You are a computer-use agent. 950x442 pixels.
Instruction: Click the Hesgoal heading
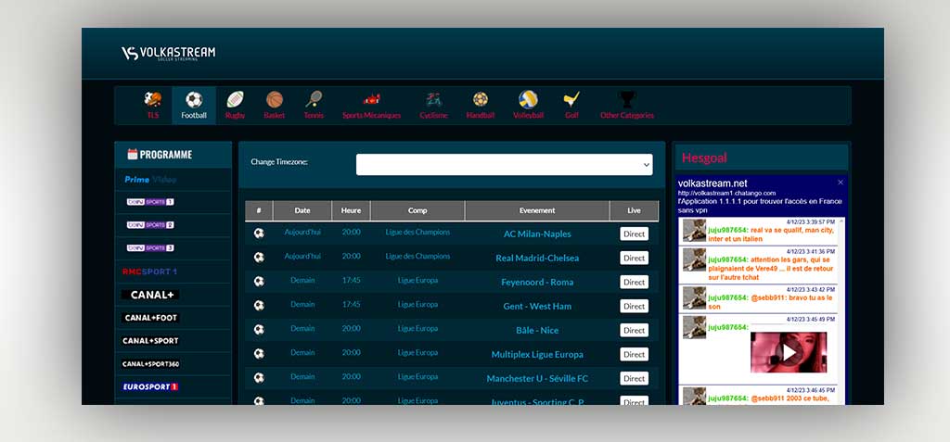click(704, 158)
